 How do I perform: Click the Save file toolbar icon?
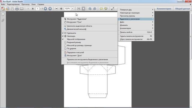(x=12, y=9)
